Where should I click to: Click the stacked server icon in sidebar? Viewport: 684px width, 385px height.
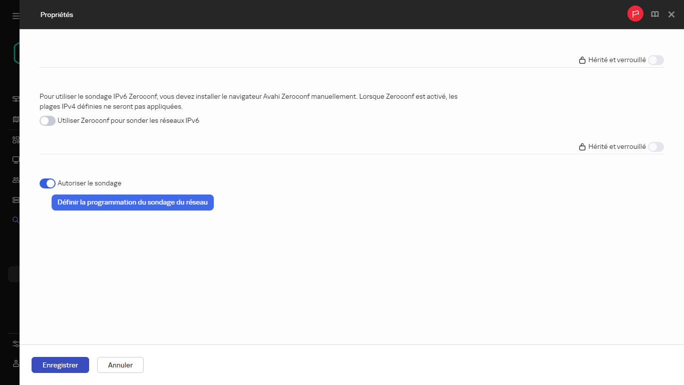click(x=16, y=200)
